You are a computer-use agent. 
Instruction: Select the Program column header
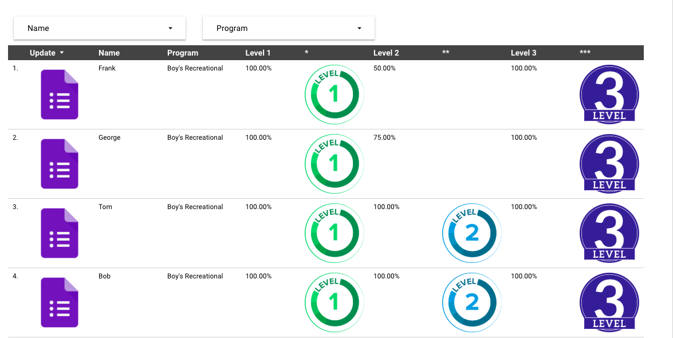[x=183, y=53]
